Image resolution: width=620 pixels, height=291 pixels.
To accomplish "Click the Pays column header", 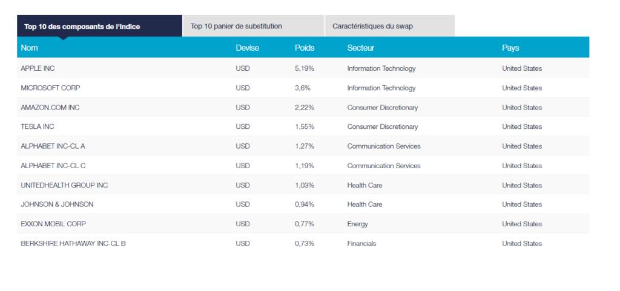I will [x=510, y=48].
